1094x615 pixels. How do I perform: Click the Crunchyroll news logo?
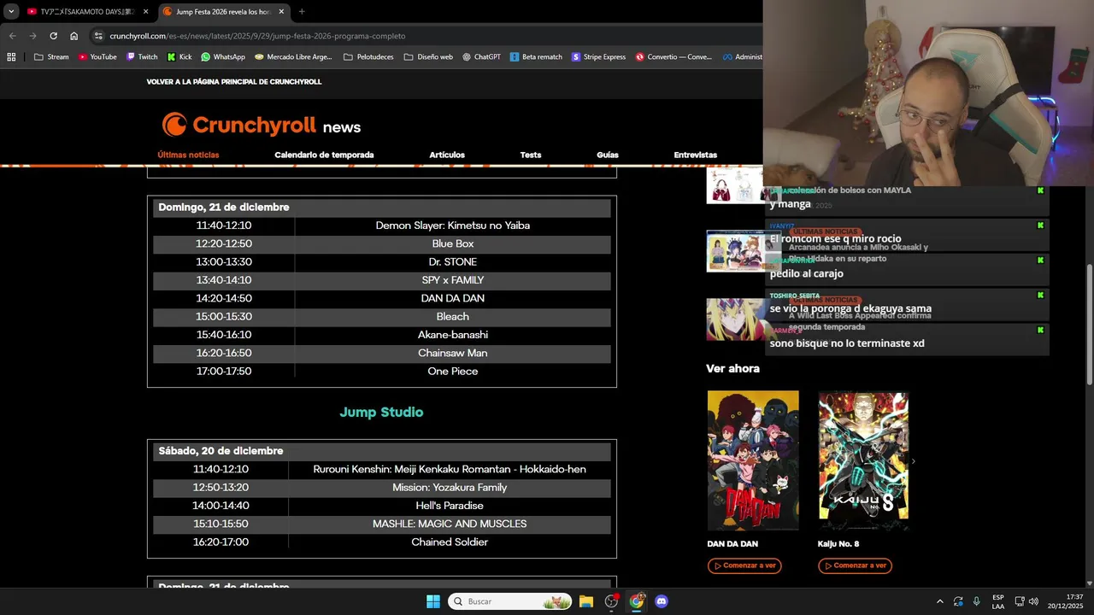261,126
